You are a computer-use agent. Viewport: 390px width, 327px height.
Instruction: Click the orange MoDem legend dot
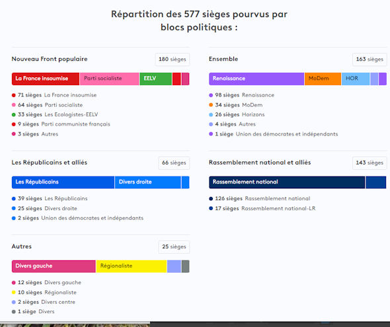(211, 105)
